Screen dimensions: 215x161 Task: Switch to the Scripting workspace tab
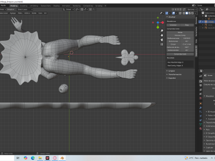99,6
